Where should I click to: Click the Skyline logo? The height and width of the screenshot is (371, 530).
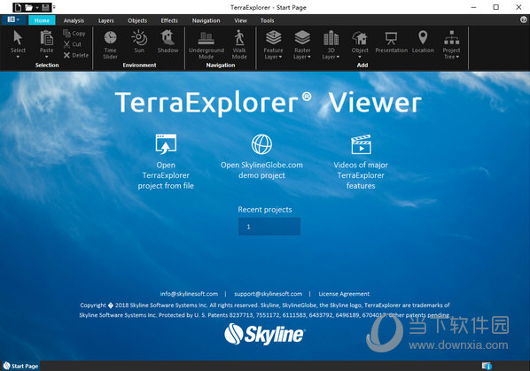pyautogui.click(x=265, y=334)
